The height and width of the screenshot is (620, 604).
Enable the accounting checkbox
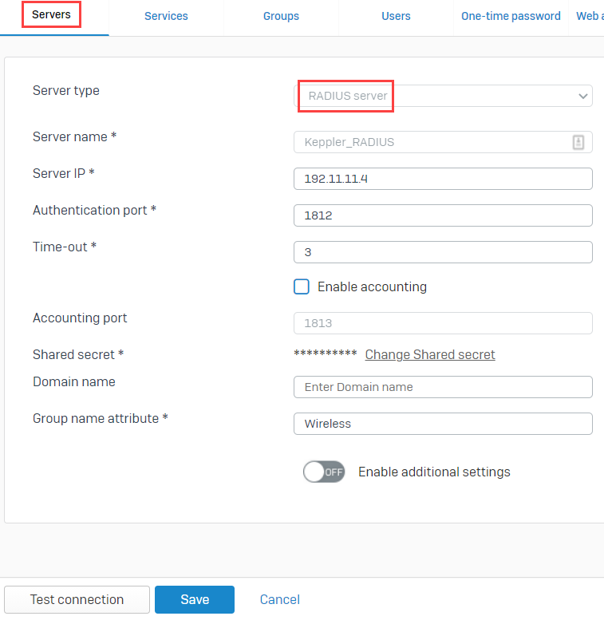302,286
